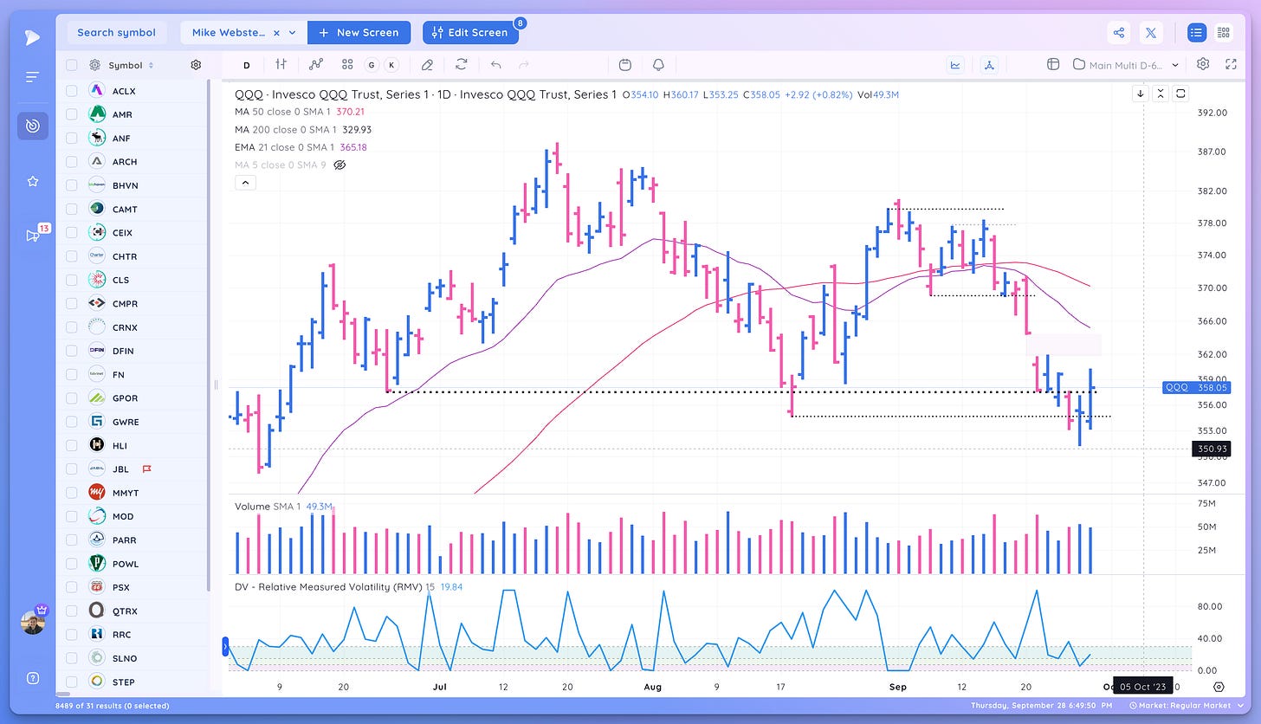Click the QQQ 358.05 price label

pyautogui.click(x=1196, y=388)
